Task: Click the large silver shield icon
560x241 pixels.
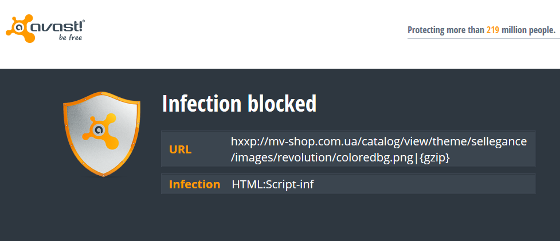Action: click(102, 134)
